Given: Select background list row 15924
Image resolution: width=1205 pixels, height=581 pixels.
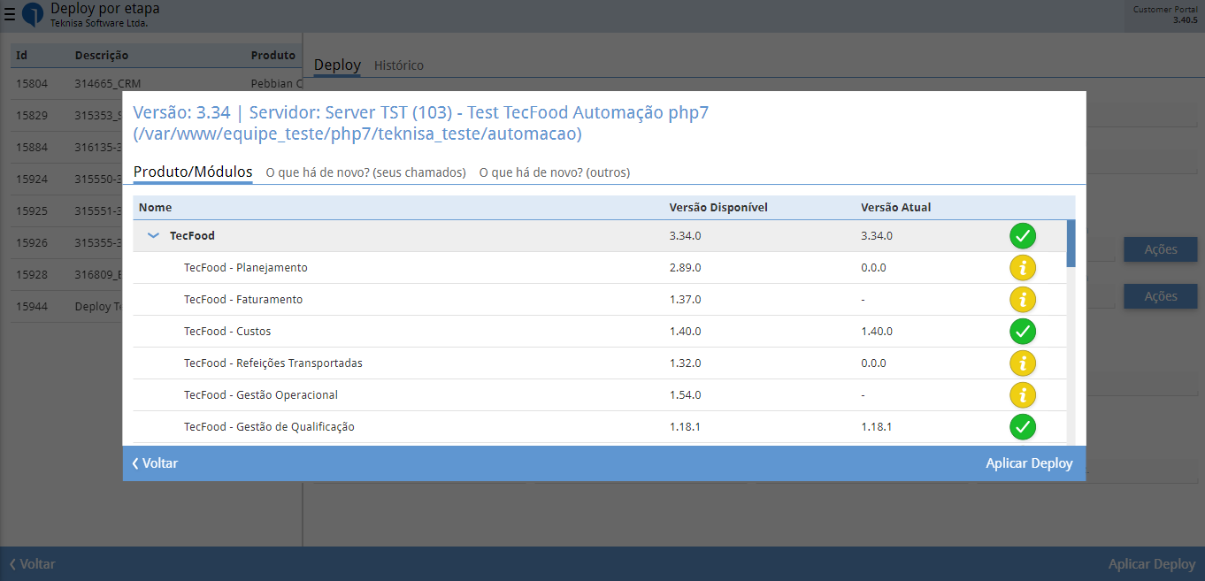Looking at the screenshot, I should 66,180.
